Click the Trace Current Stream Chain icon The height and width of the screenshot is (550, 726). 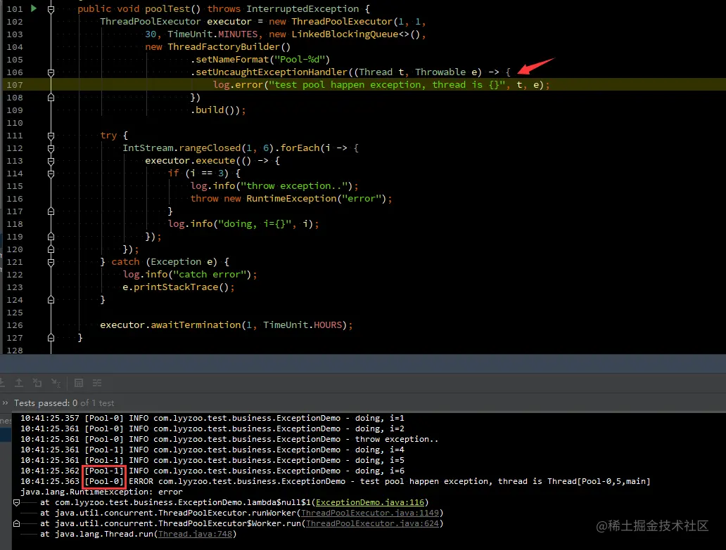97,383
